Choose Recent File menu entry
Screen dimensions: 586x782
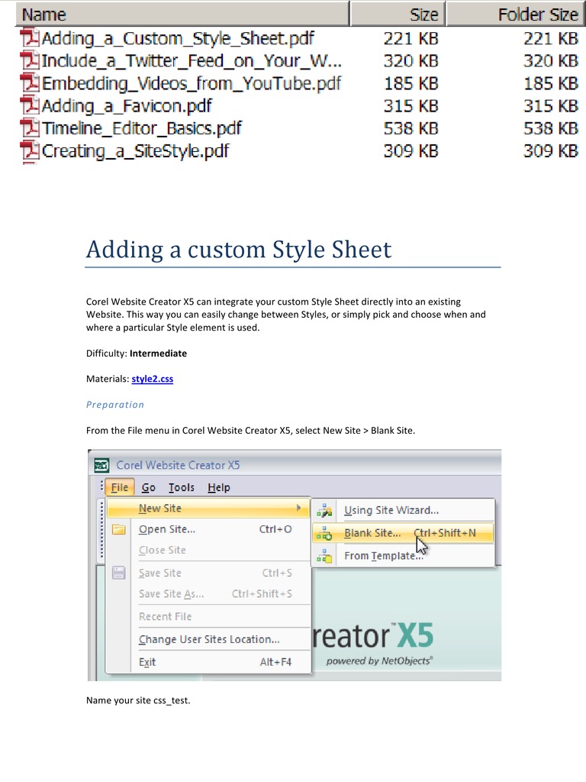pyautogui.click(x=209, y=616)
